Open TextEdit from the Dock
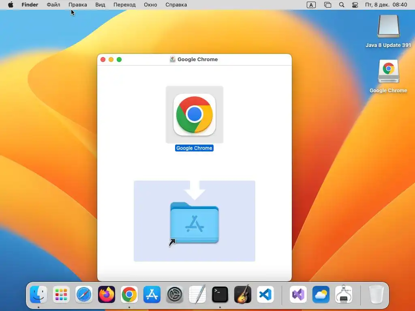Image resolution: width=415 pixels, height=311 pixels. [197, 294]
